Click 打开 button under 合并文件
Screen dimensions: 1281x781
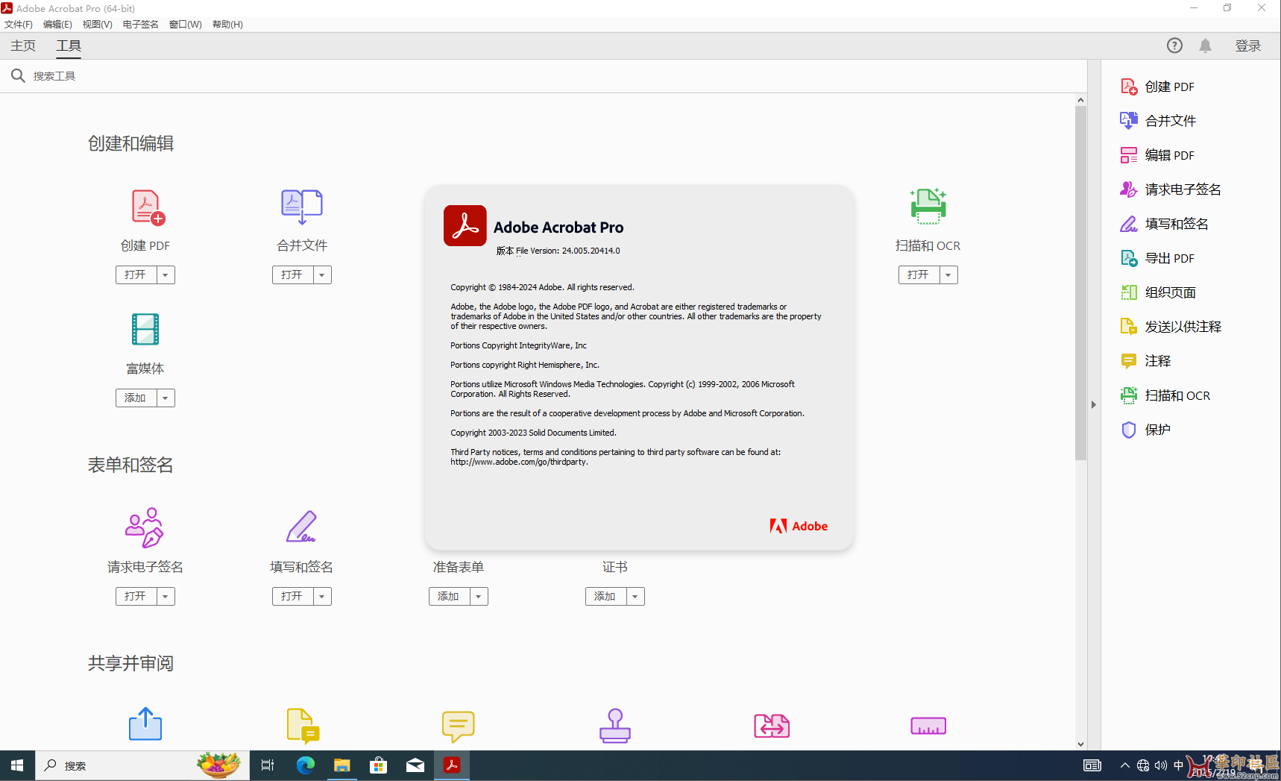coord(293,275)
